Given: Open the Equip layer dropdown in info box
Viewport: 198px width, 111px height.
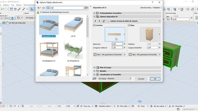Looking at the screenshot, I should (x=30, y=18).
